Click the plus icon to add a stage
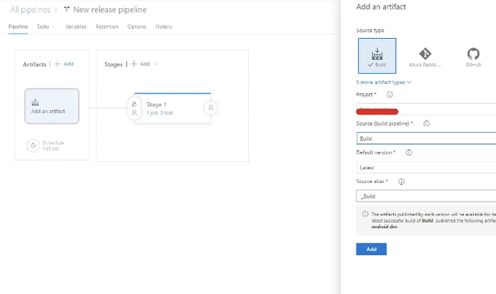The image size is (496, 294). tap(134, 64)
